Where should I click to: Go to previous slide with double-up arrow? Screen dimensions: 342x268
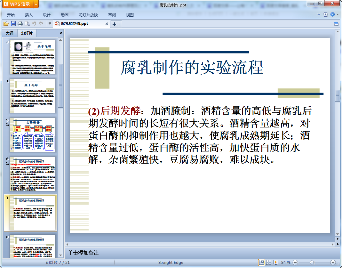coord(338,240)
